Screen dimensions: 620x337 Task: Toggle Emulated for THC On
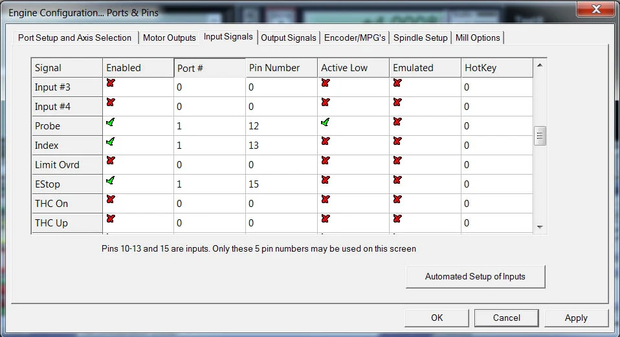pyautogui.click(x=397, y=199)
